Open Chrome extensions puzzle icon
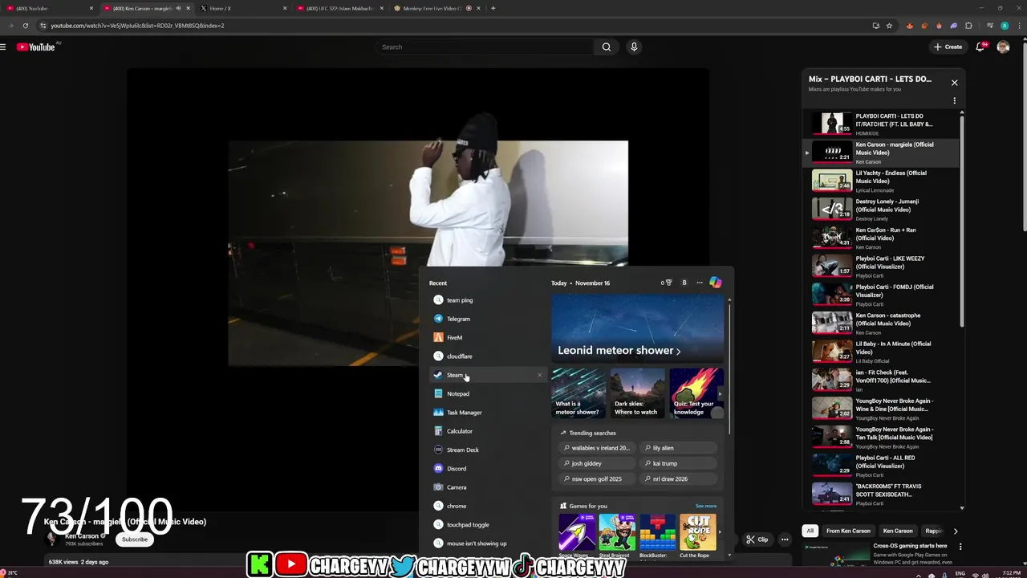This screenshot has width=1027, height=578. click(968, 26)
